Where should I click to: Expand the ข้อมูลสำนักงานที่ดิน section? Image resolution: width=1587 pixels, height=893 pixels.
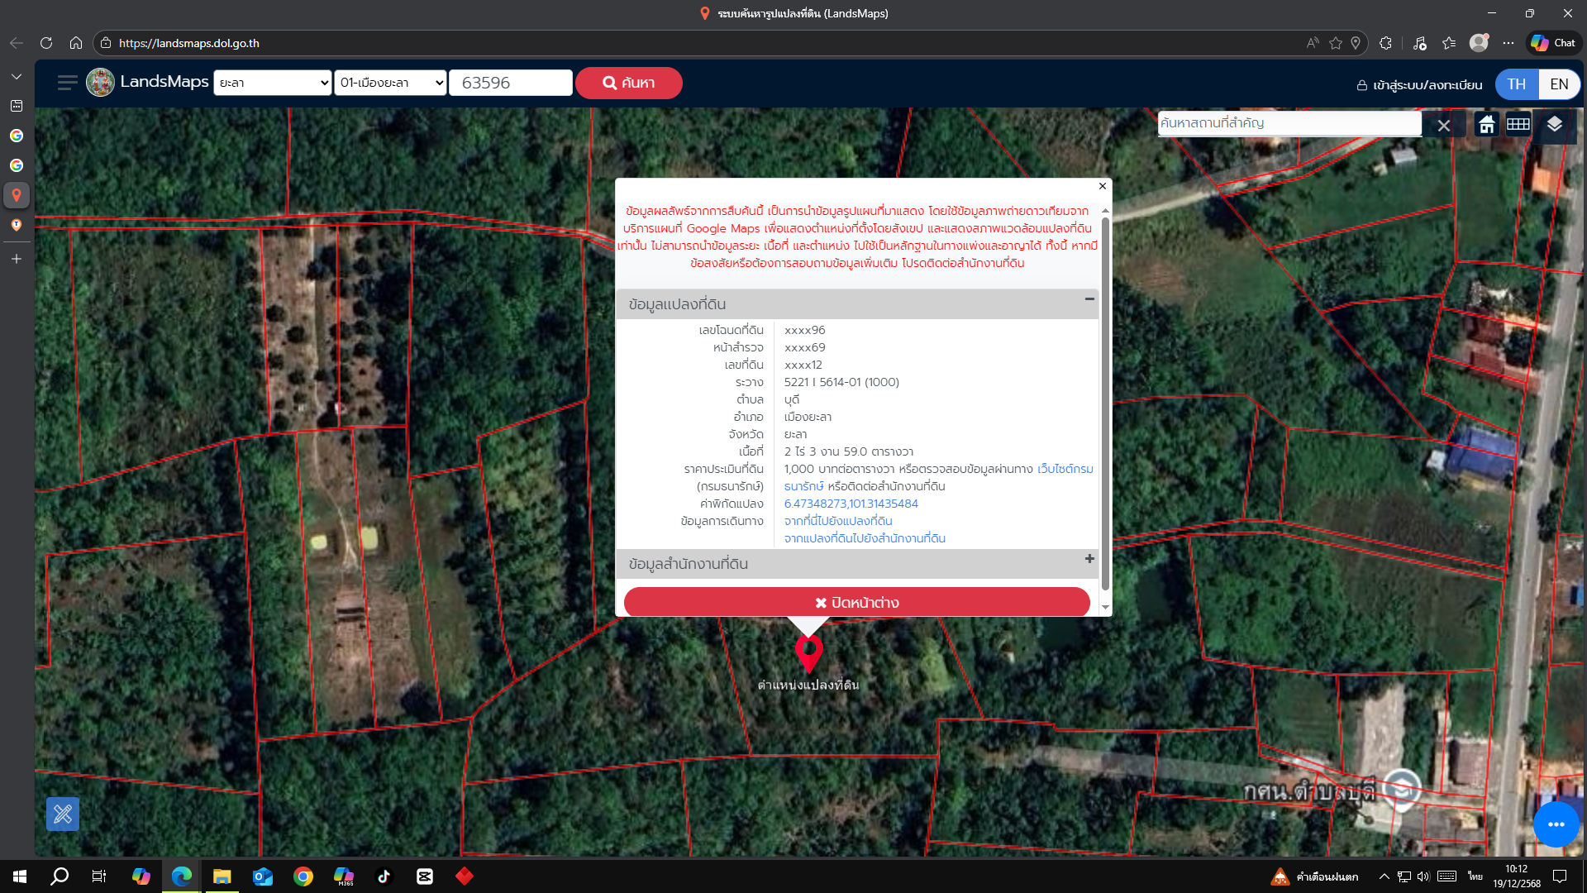coord(1089,559)
